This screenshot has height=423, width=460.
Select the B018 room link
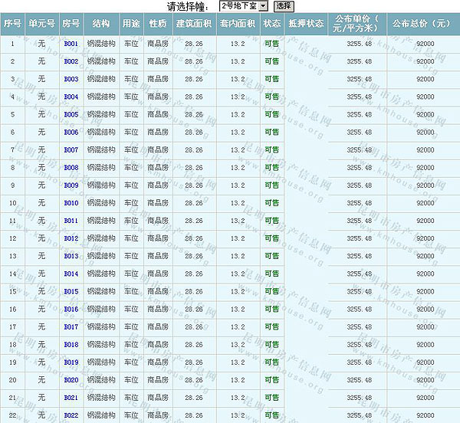(71, 345)
